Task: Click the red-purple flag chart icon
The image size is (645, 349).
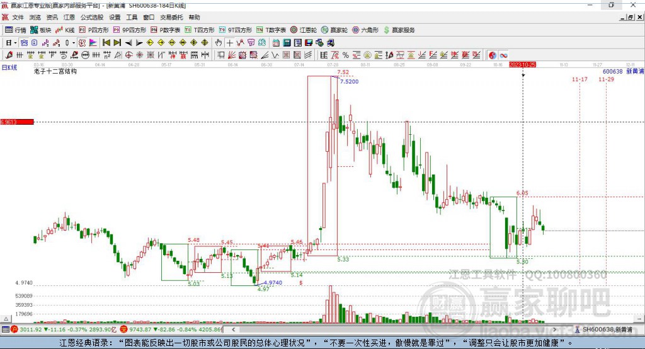Action: point(93,43)
